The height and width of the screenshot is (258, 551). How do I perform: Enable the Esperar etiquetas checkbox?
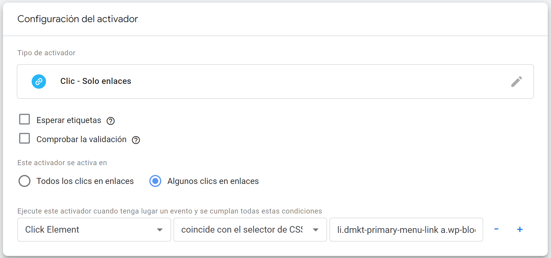tap(24, 119)
